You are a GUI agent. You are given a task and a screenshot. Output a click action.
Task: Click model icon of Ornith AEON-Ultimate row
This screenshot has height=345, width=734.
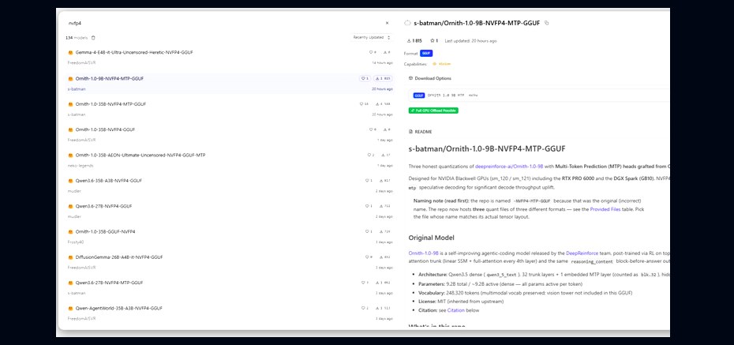(71, 155)
